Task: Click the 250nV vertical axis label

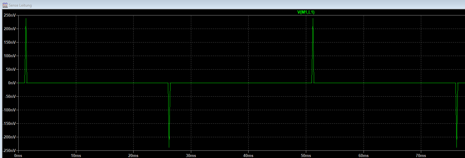Action: [x=9, y=15]
